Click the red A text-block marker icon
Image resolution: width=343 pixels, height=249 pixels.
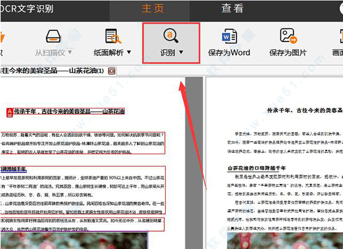tap(10, 113)
